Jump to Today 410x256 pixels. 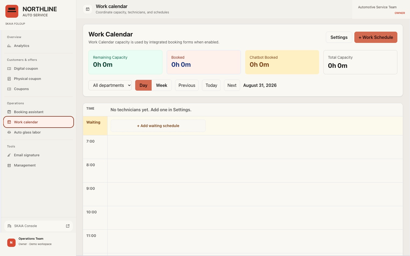[x=211, y=85]
